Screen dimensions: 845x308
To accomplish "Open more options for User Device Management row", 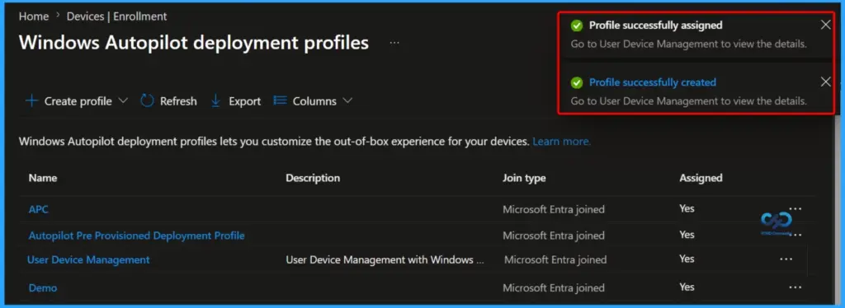I will (x=786, y=259).
